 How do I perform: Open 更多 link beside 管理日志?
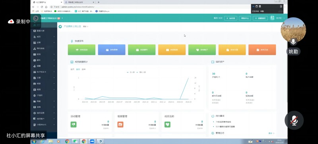point(271,133)
